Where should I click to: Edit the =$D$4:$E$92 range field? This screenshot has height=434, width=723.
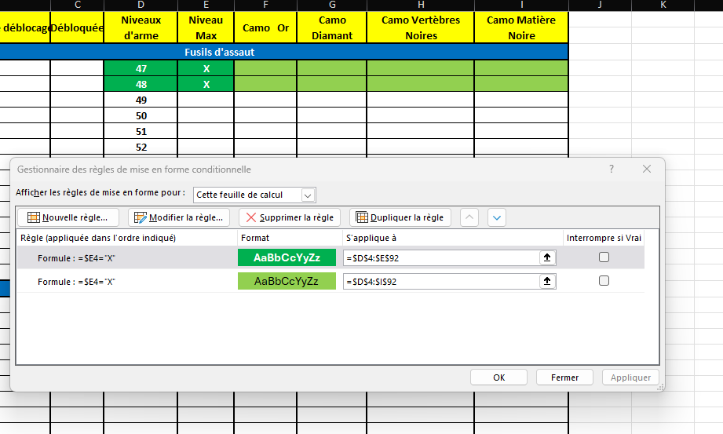[440, 257]
